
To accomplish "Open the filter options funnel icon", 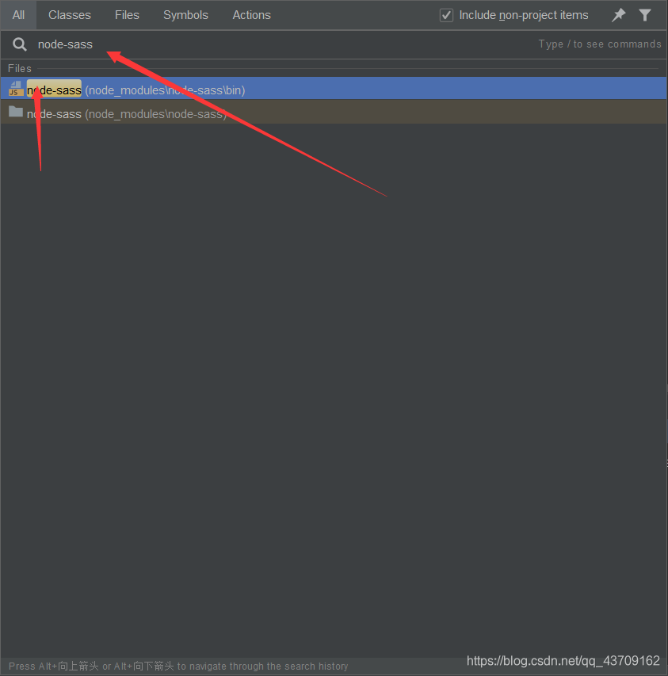I will [645, 15].
